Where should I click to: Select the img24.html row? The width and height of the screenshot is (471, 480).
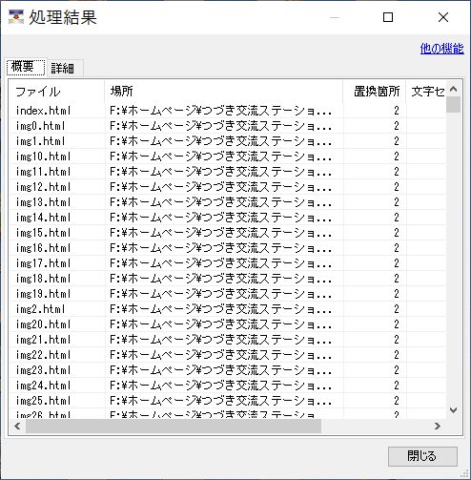tap(227, 386)
